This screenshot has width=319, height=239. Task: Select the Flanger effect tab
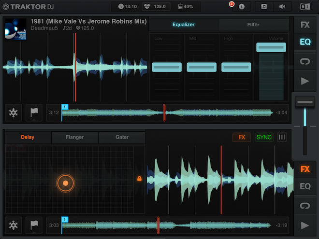pyautogui.click(x=74, y=137)
